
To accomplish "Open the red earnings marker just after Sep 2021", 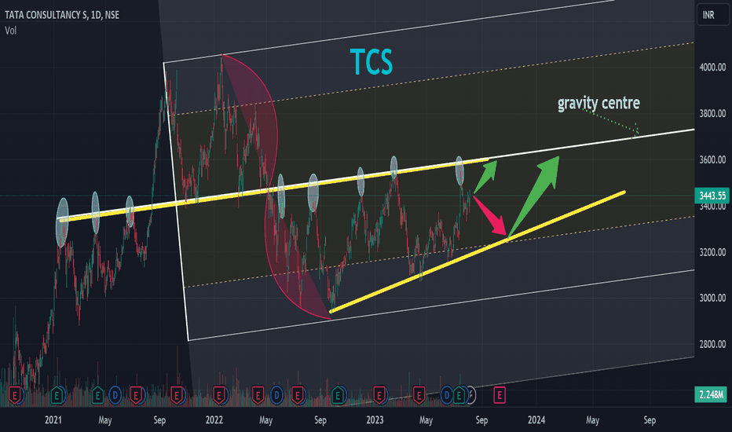I will (177, 396).
